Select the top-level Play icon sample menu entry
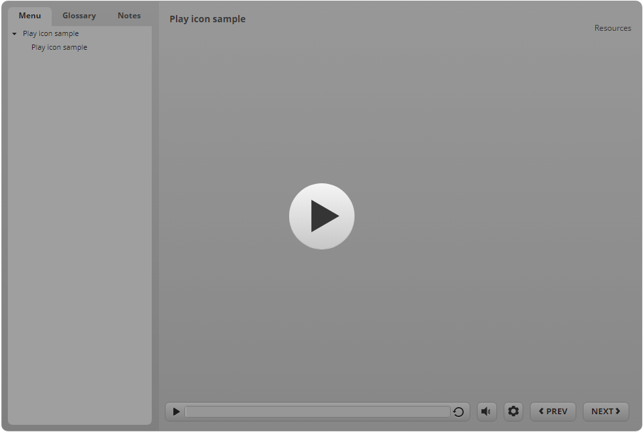 point(50,33)
